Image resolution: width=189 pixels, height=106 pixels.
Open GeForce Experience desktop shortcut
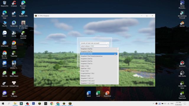coord(182,95)
